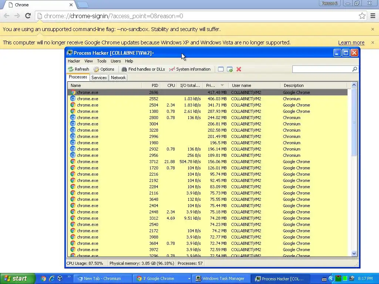Image resolution: width=379 pixels, height=284 pixels.
Task: Select chrome.exe process with PID 2696
Action: 208,92
